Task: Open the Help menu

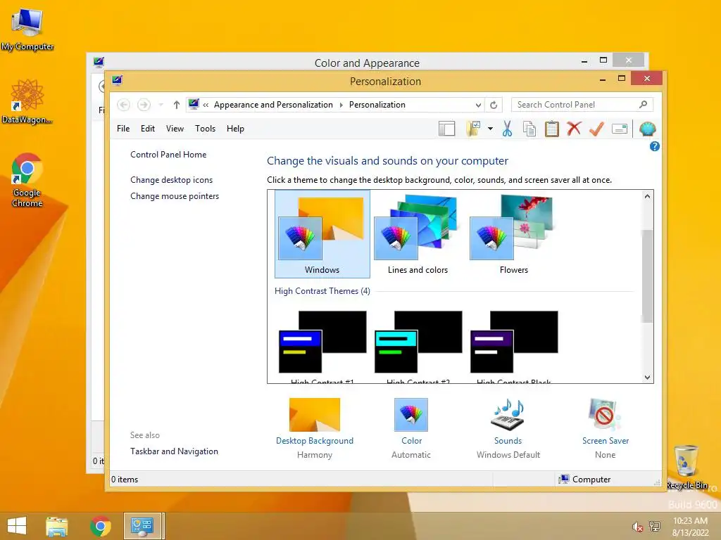Action: [235, 129]
